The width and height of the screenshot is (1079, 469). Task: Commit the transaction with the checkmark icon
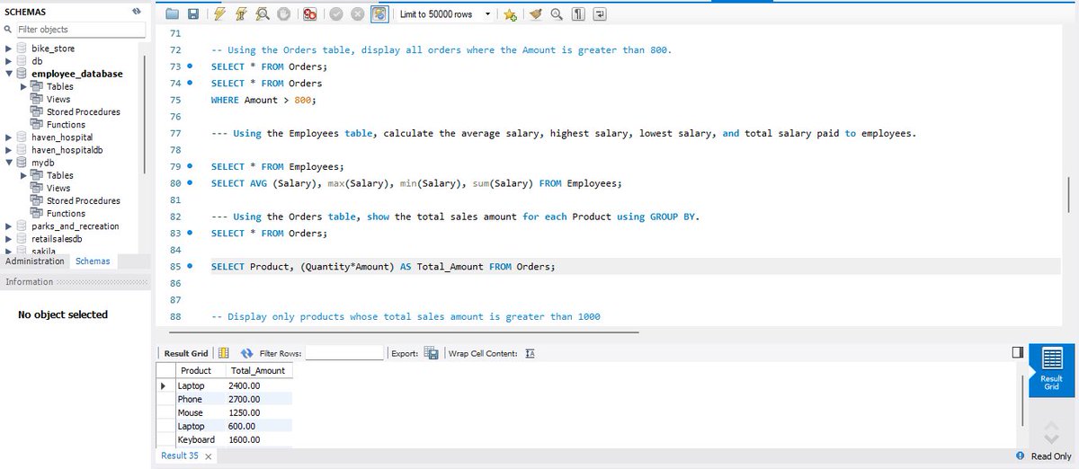click(x=336, y=14)
